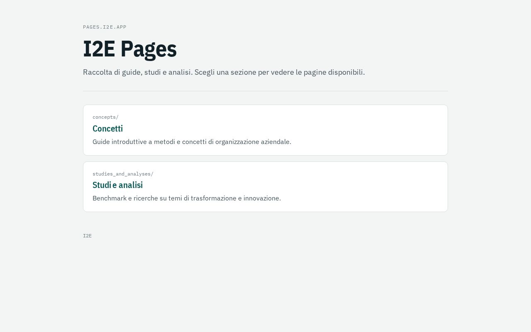531x332 pixels.
Task: Click the studies_and_analyses/ path label
Action: (123, 174)
